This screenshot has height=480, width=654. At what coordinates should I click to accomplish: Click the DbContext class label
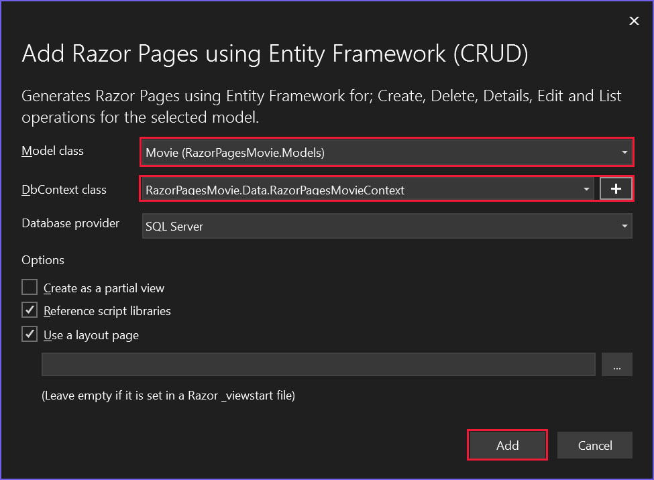(64, 190)
